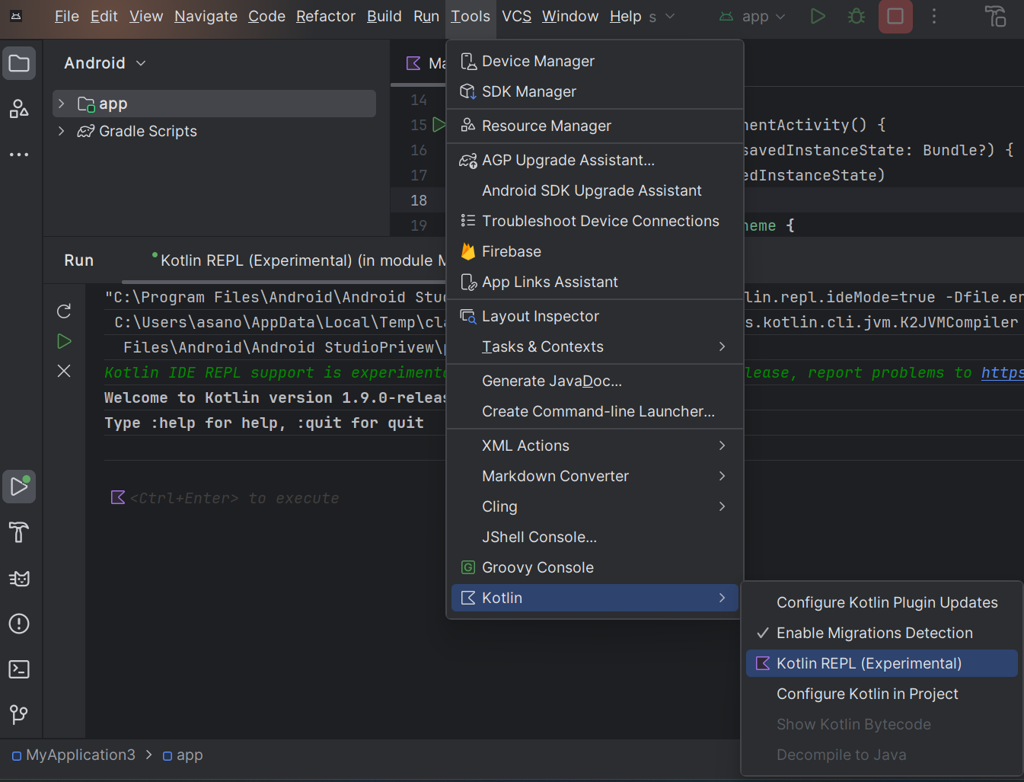Open the Terminal tool window icon
1024x782 pixels.
19,669
